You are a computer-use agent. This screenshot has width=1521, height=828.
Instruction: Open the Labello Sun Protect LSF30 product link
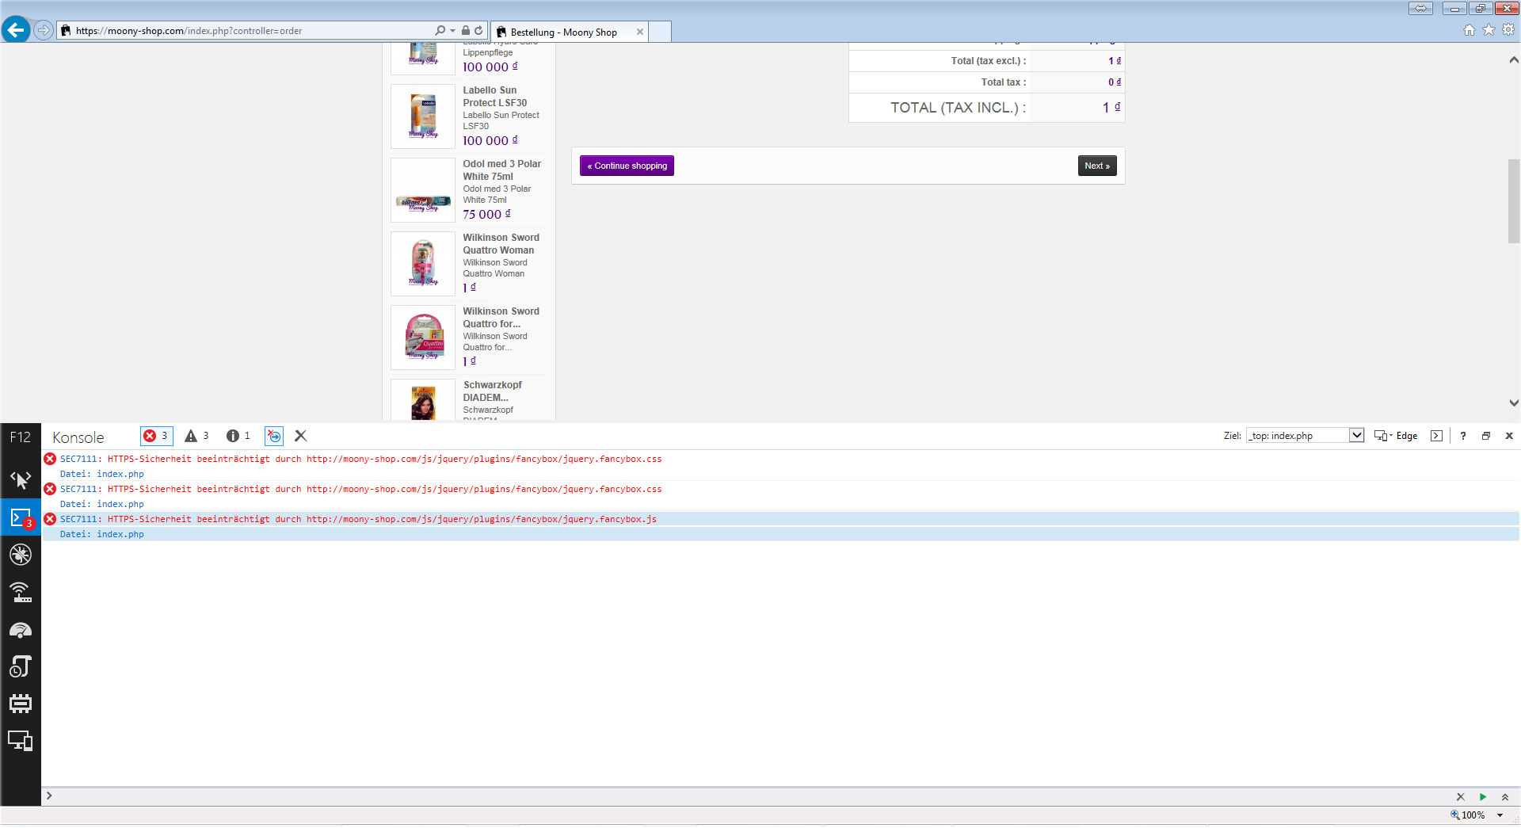coord(495,97)
